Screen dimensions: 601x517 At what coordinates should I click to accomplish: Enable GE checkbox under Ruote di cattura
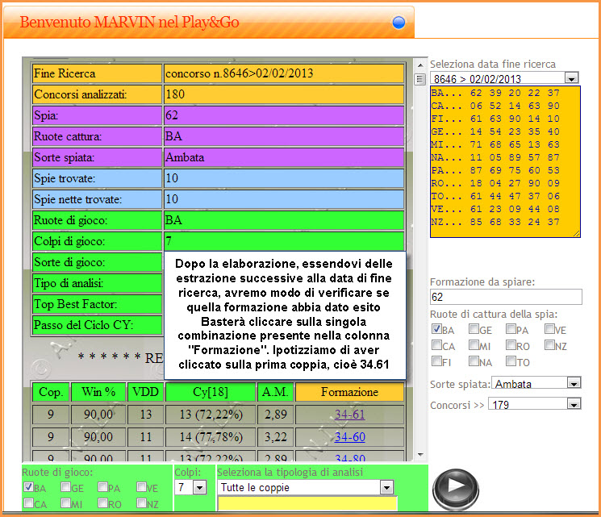point(474,329)
